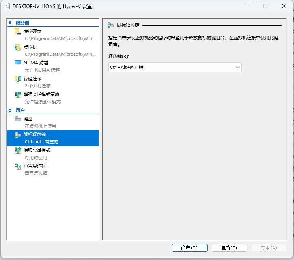294x260 pixels.
Task: Click the 应用(A) button
Action: [x=269, y=248]
